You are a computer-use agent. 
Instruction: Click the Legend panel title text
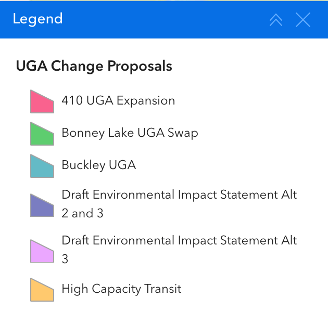pos(37,19)
